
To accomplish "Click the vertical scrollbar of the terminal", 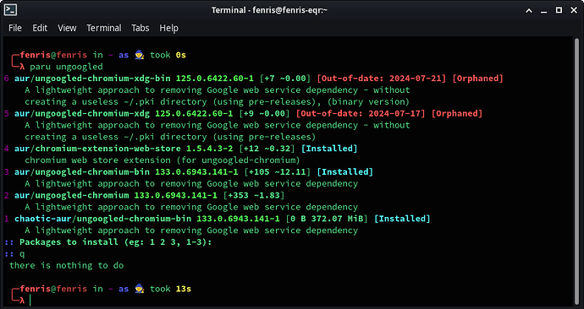I will tap(576, 171).
